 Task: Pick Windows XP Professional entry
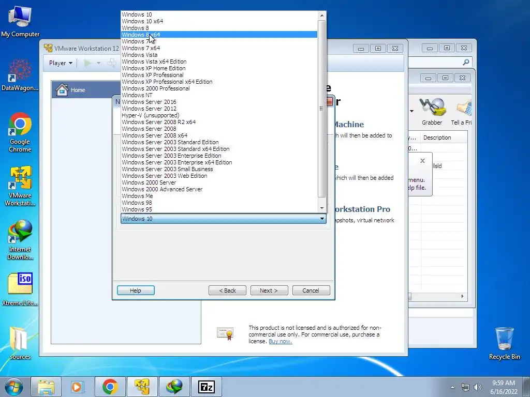219,75
